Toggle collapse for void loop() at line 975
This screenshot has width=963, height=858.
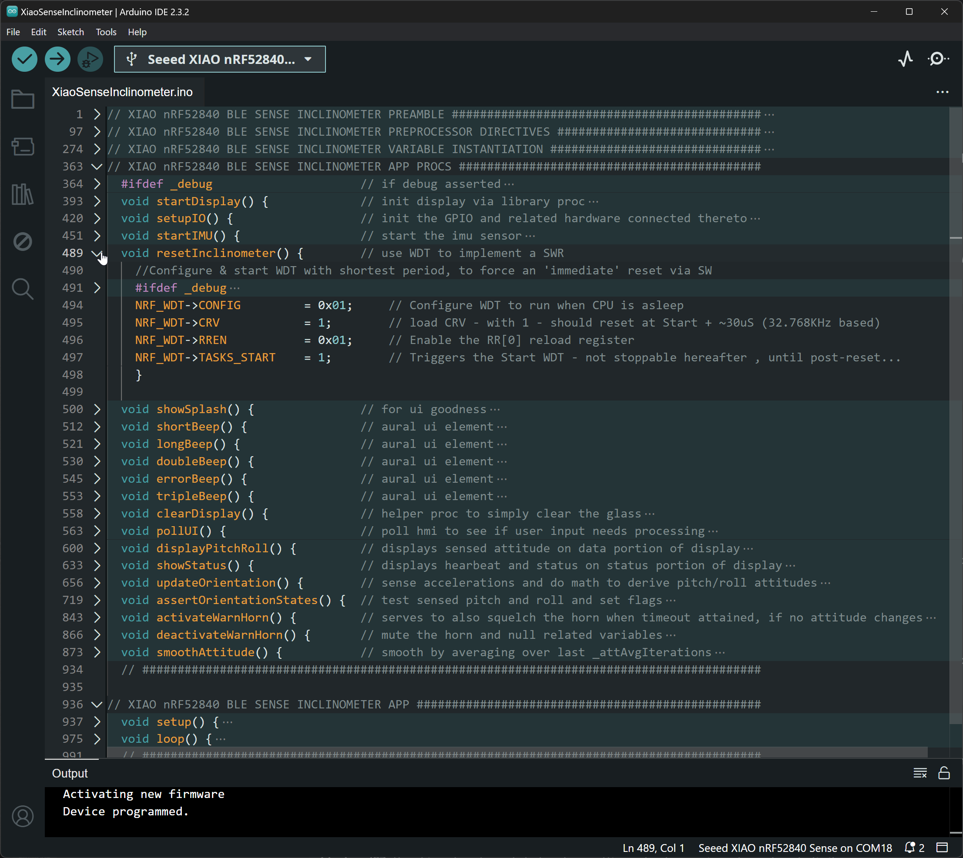coord(98,740)
